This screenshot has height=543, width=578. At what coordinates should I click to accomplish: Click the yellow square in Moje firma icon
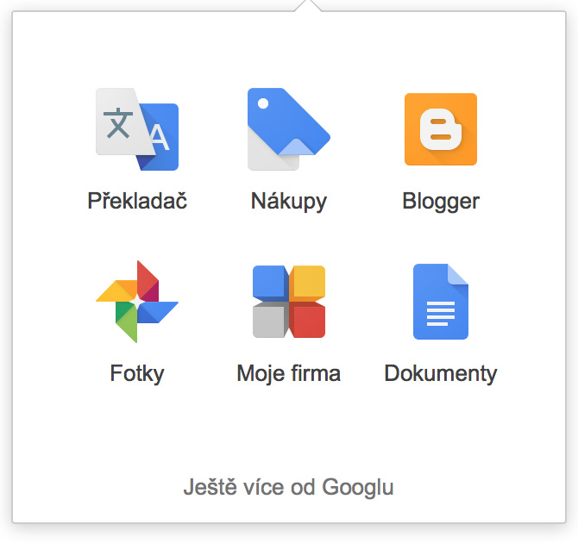(308, 282)
